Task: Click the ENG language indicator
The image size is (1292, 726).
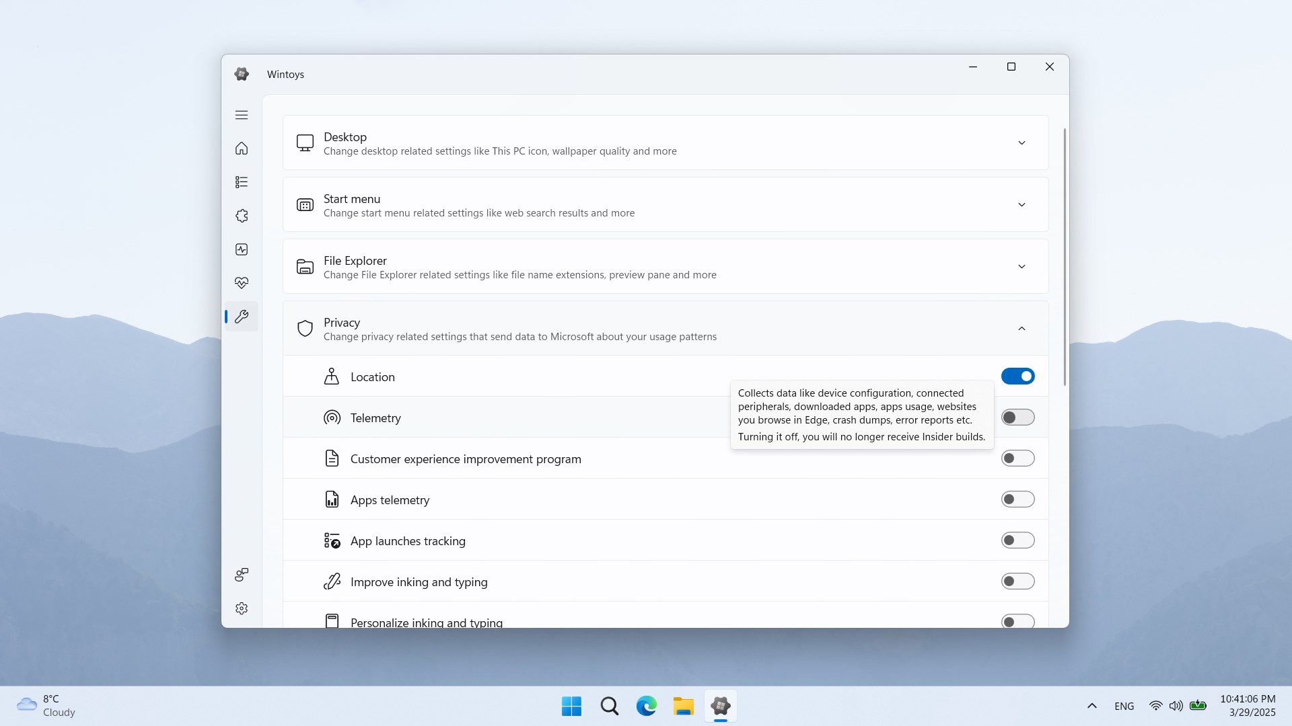Action: tap(1124, 706)
